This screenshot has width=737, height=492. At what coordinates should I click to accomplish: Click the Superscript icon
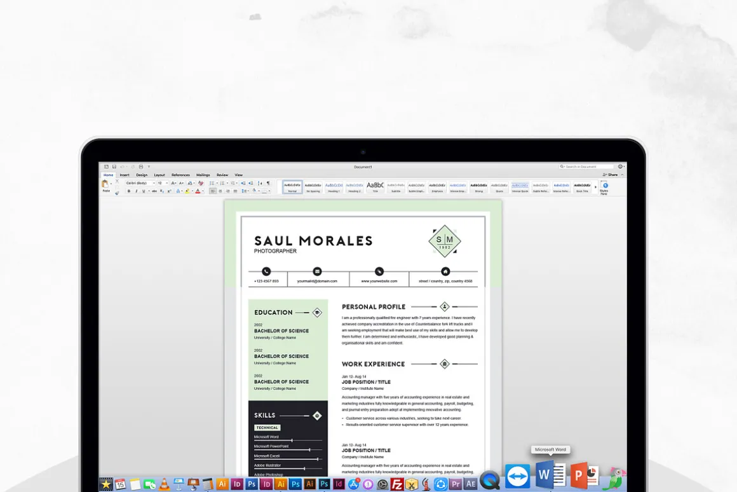169,191
